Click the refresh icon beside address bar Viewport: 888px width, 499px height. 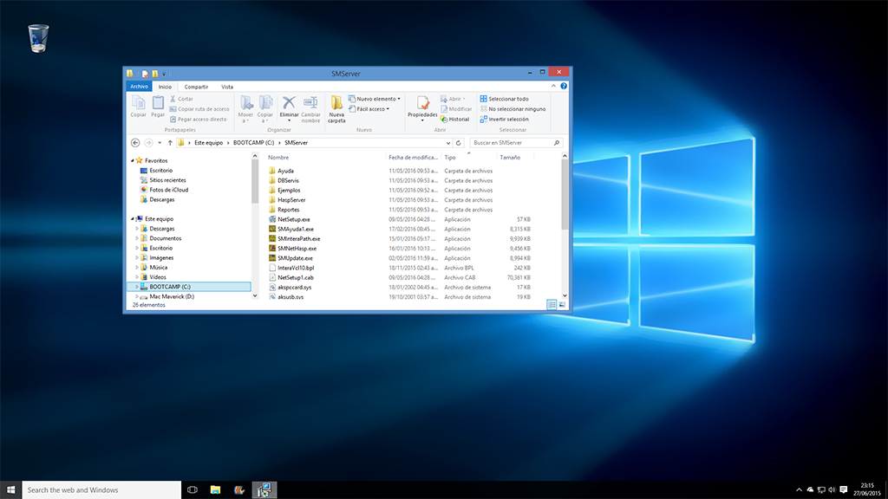click(x=458, y=142)
